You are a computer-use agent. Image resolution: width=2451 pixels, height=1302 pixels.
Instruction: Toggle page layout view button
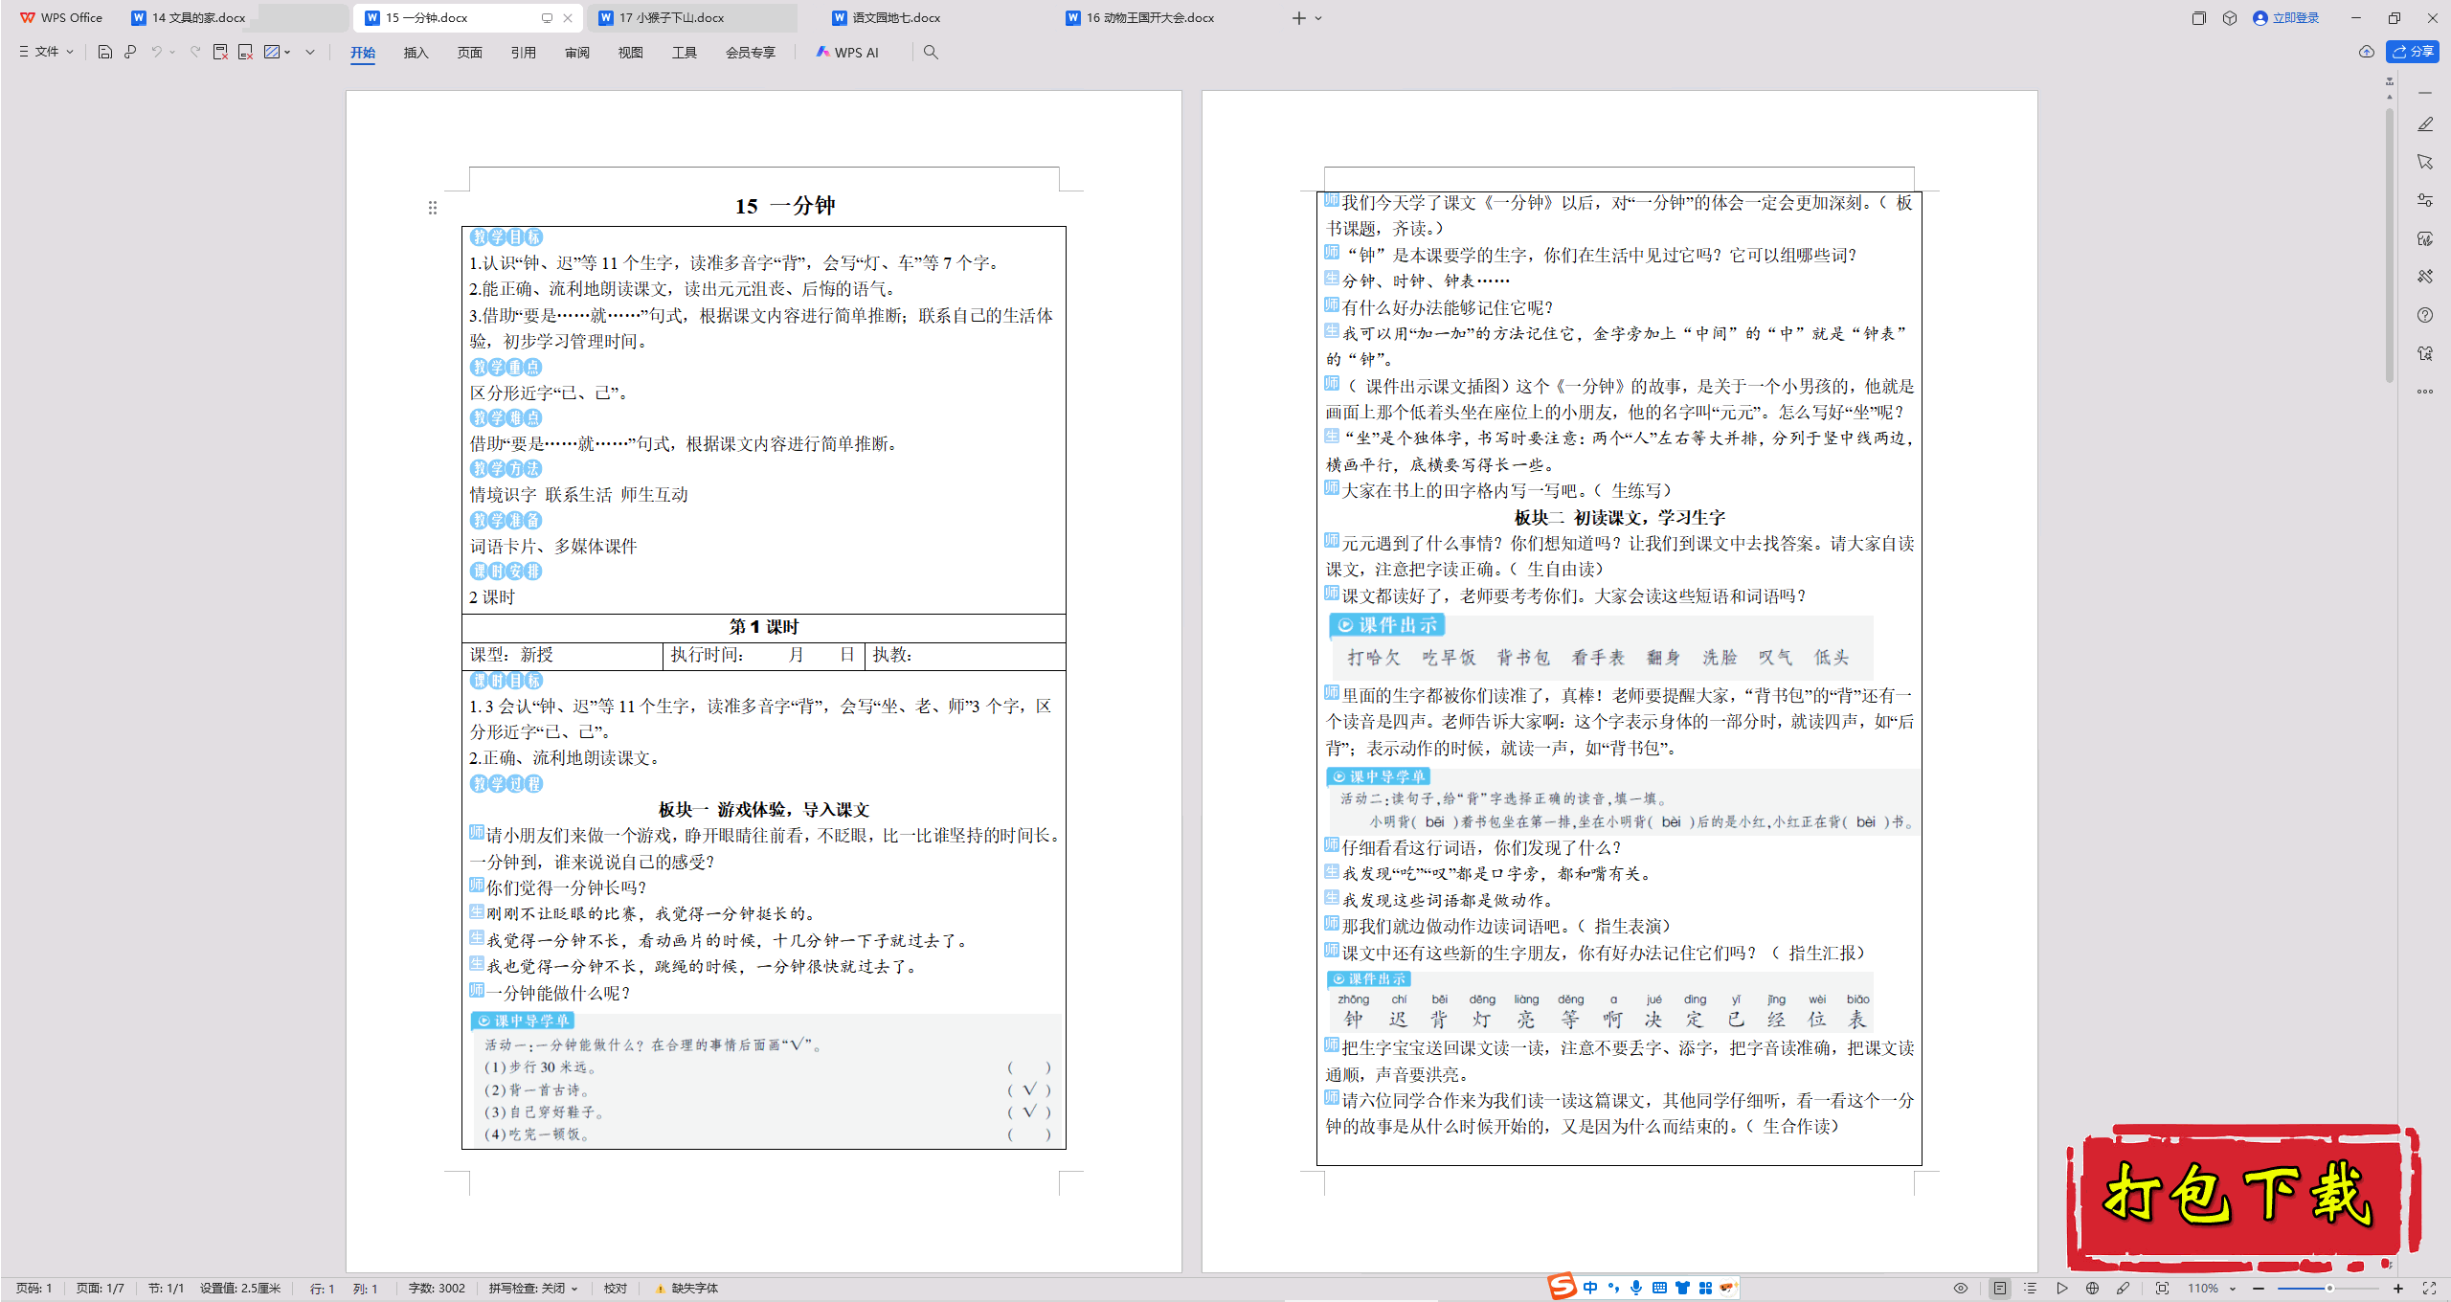click(1999, 1289)
